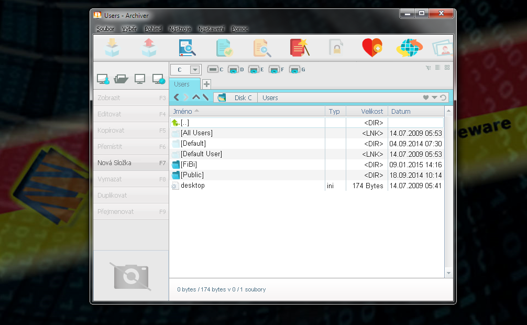Click the globe with chat bubble icon
The height and width of the screenshot is (325, 527).
click(x=409, y=48)
